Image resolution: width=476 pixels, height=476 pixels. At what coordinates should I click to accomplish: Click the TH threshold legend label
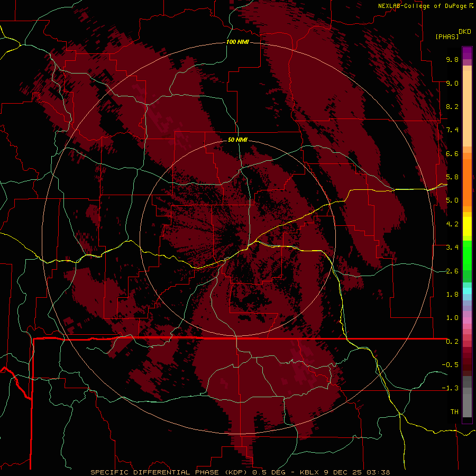click(454, 412)
